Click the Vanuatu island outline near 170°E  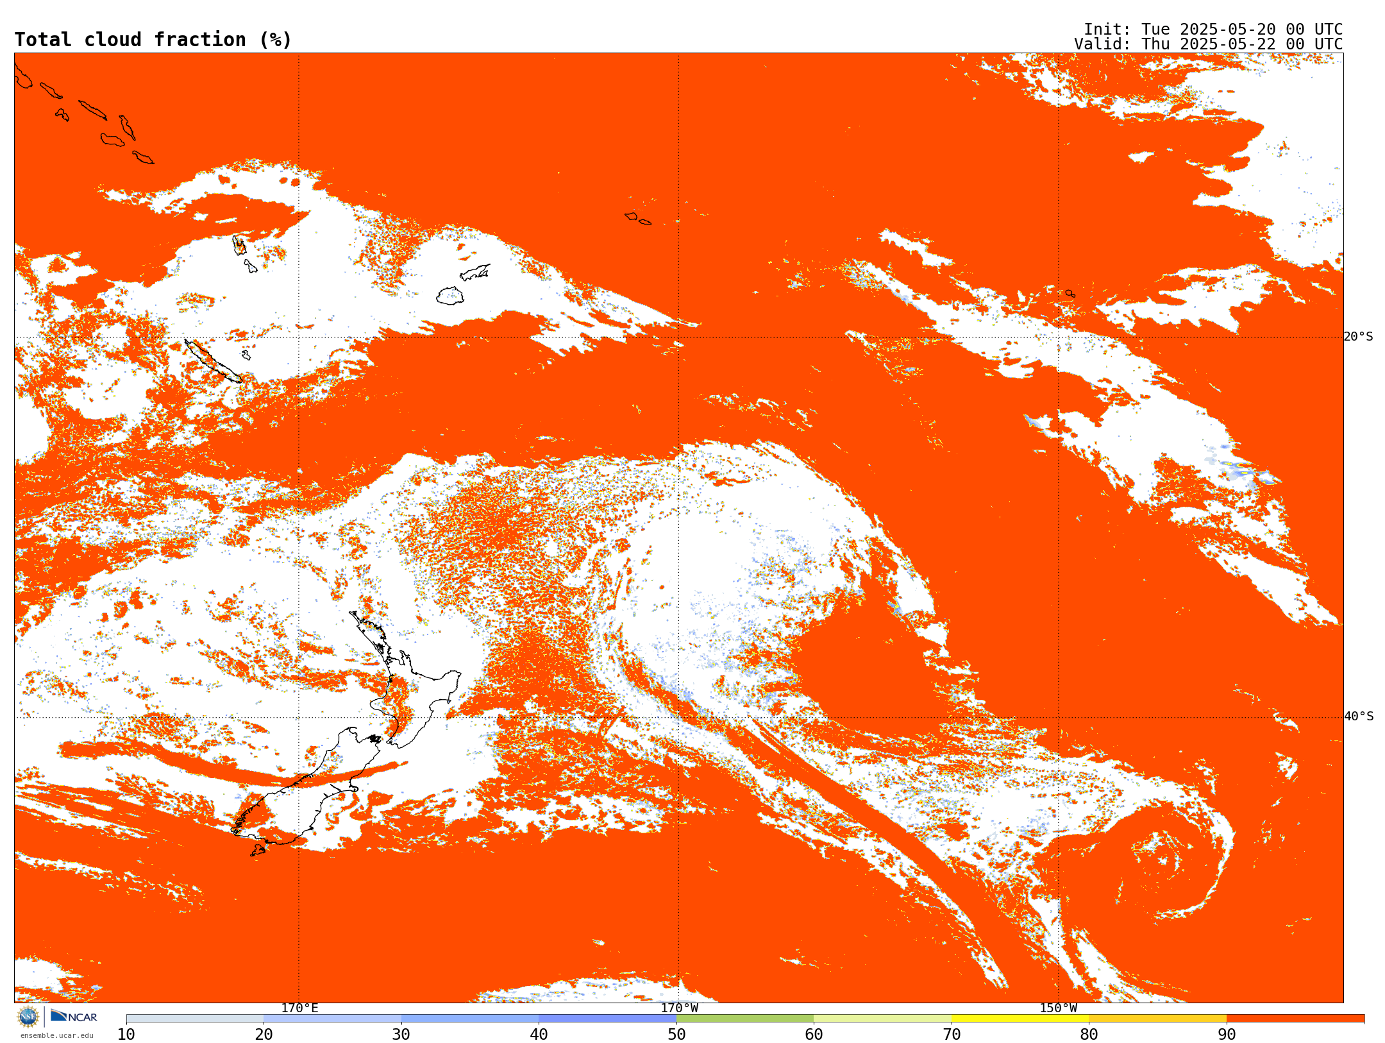click(239, 245)
